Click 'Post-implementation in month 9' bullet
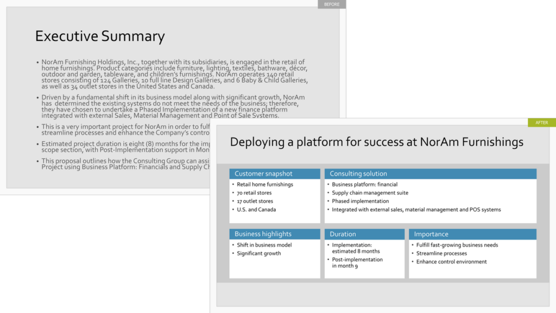 357,262
